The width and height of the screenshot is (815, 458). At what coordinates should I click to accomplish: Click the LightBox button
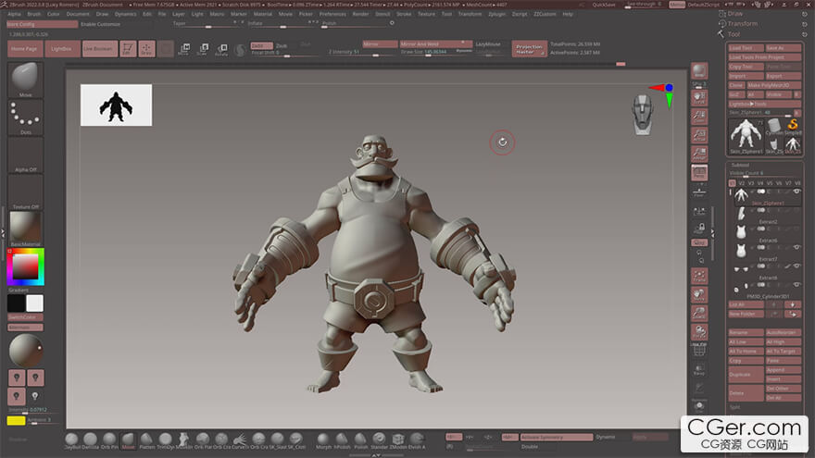pyautogui.click(x=62, y=48)
